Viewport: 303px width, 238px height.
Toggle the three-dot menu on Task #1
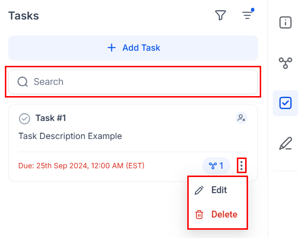pyautogui.click(x=242, y=166)
